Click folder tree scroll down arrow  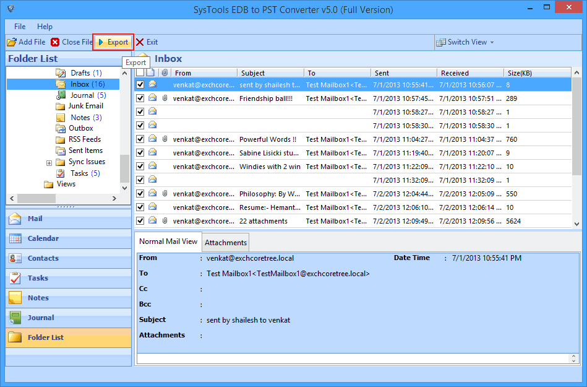(x=125, y=188)
